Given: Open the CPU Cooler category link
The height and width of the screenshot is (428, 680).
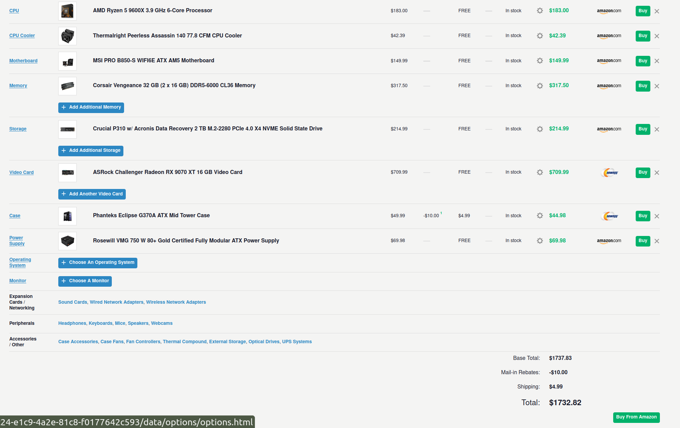Looking at the screenshot, I should [22, 35].
